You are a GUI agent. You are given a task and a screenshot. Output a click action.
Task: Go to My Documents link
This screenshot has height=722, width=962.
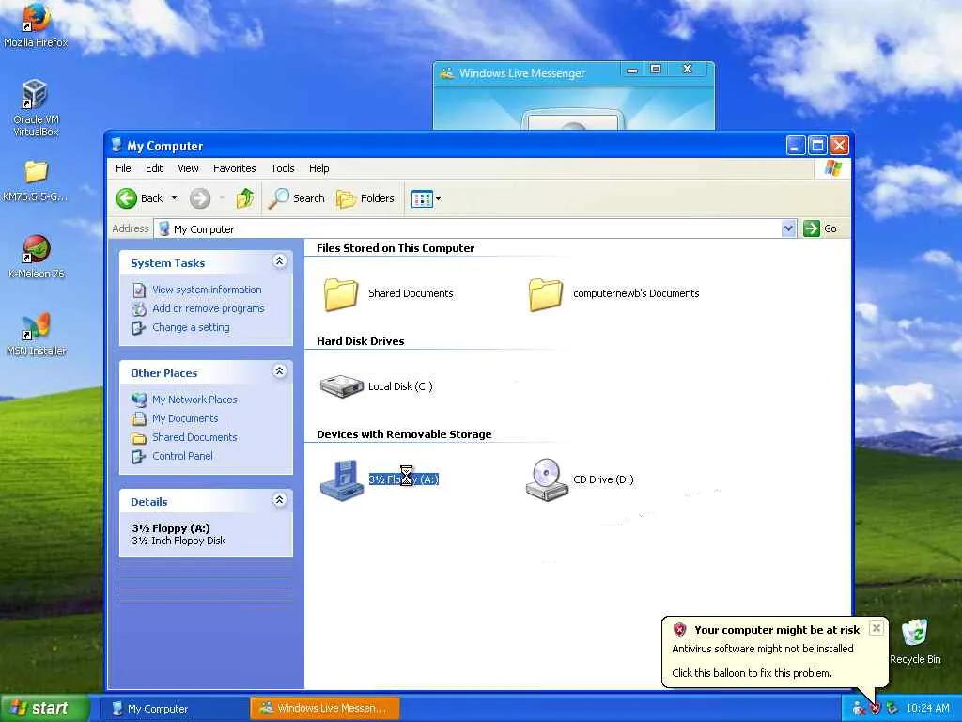click(185, 418)
